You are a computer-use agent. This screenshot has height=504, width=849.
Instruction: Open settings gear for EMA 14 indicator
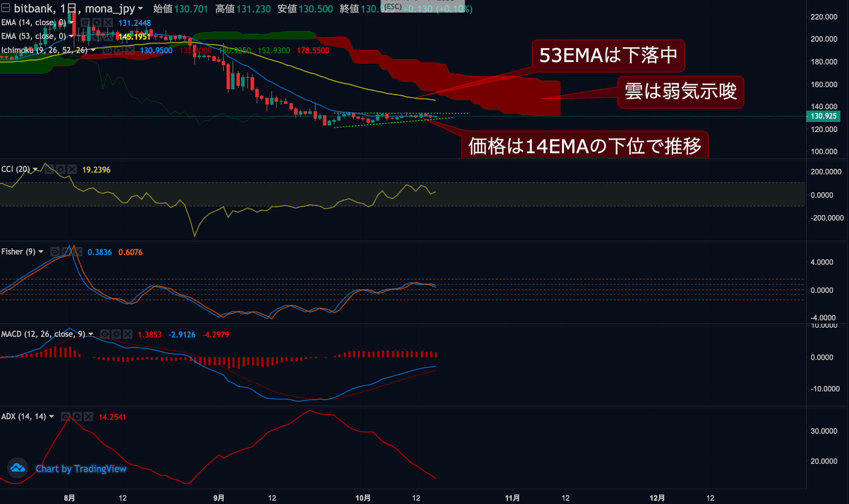97,22
